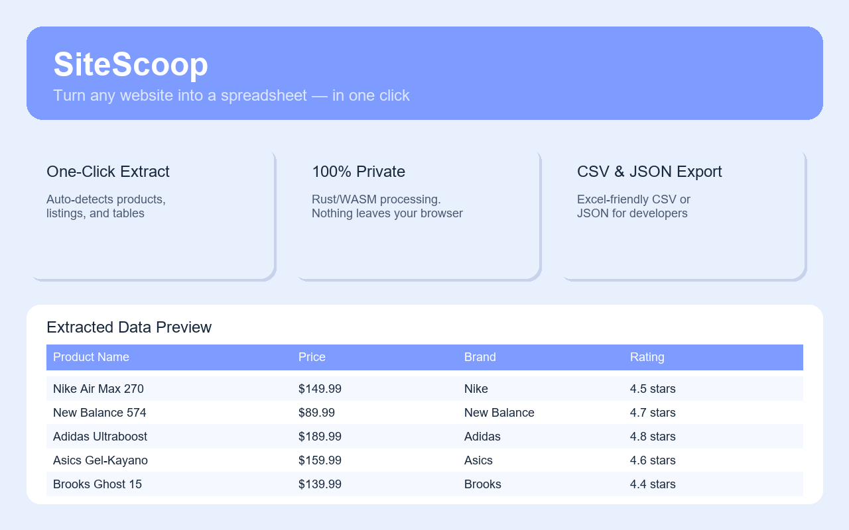849x530 pixels.
Task: Click the $149.99 price cell
Action: click(320, 389)
